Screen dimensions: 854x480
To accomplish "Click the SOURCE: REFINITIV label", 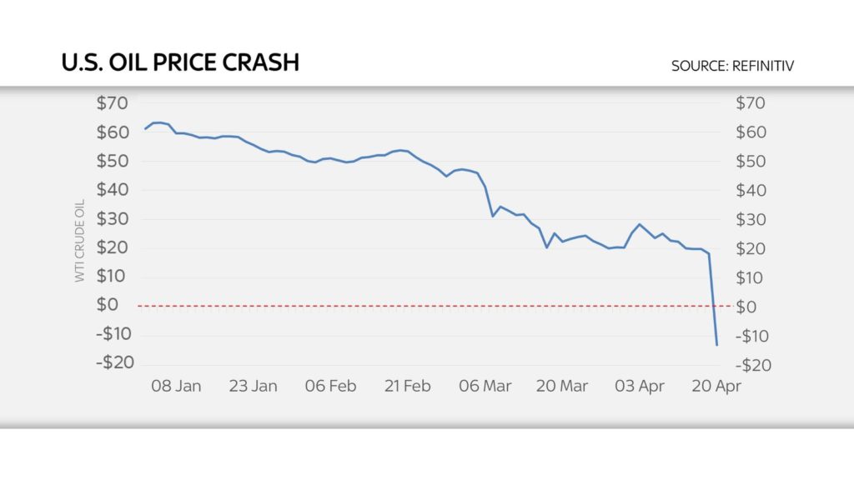I will click(732, 66).
